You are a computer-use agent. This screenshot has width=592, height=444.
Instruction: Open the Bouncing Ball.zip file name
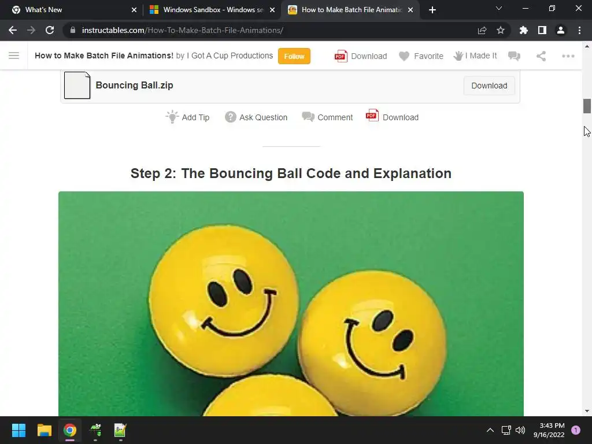point(134,86)
